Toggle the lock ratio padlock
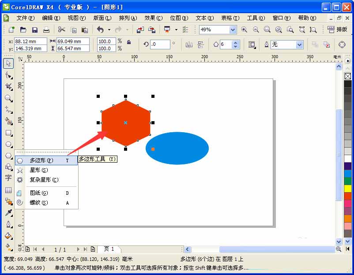 point(129,42)
